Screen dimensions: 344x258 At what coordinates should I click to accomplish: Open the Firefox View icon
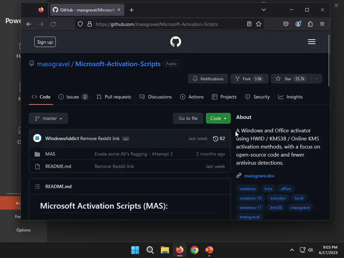[x=41, y=10]
